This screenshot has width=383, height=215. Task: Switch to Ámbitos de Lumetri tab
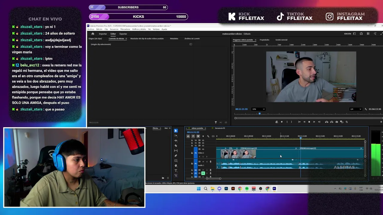click(192, 39)
